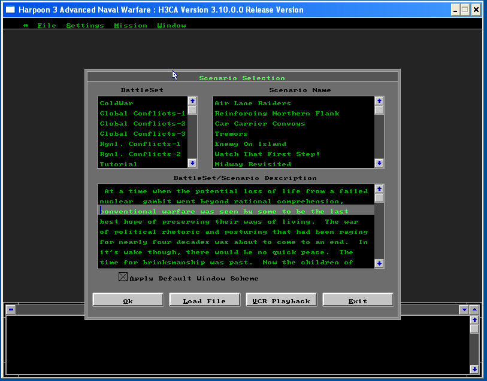Select Rgnl. Conflicts-2 battleset

coord(143,154)
